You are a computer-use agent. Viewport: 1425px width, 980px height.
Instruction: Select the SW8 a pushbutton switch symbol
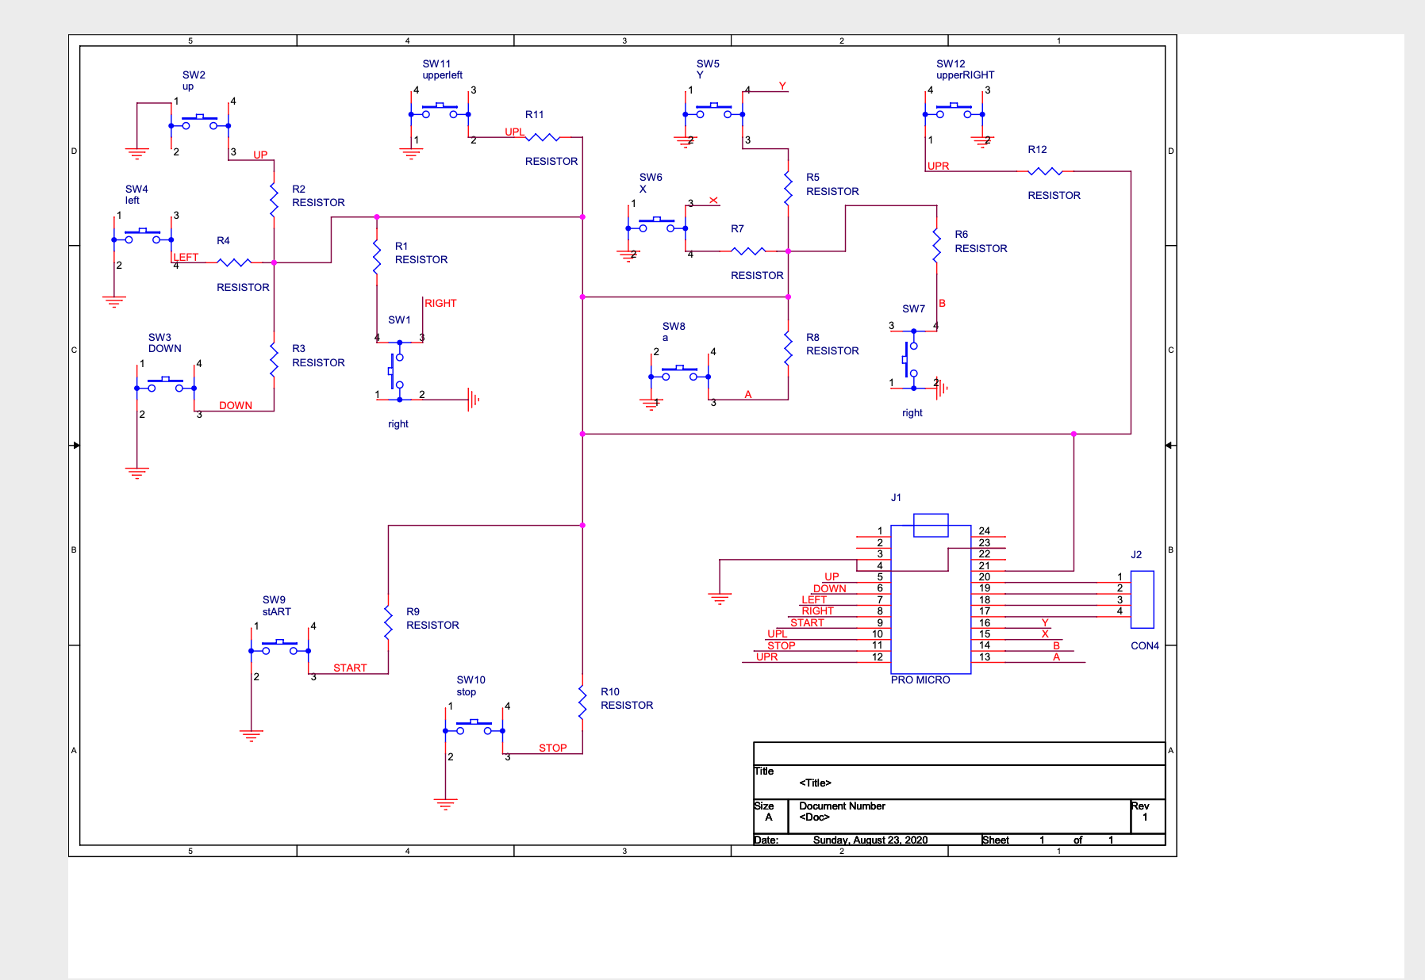(x=680, y=374)
